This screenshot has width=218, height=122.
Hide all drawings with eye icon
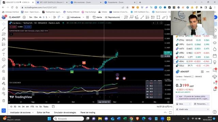pos(4,94)
